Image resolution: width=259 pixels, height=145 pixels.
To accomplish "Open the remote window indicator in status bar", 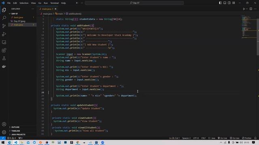I will point(3,138).
